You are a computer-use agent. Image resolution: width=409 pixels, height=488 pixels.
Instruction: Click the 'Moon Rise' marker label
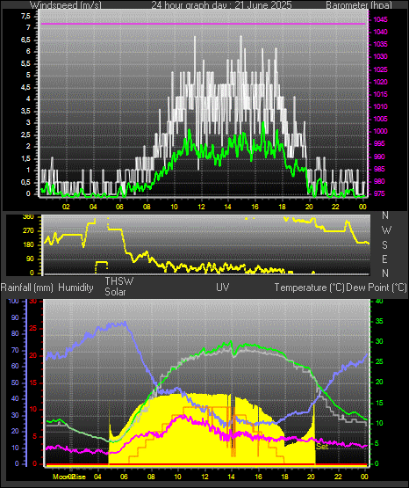[x=69, y=477]
